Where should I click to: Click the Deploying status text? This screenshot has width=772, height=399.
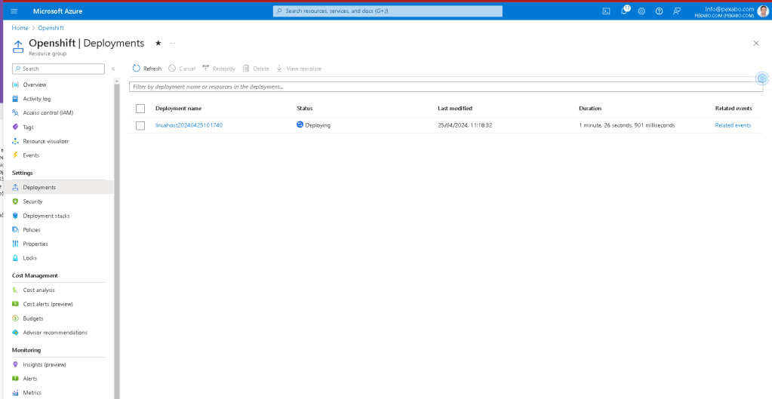(x=318, y=125)
